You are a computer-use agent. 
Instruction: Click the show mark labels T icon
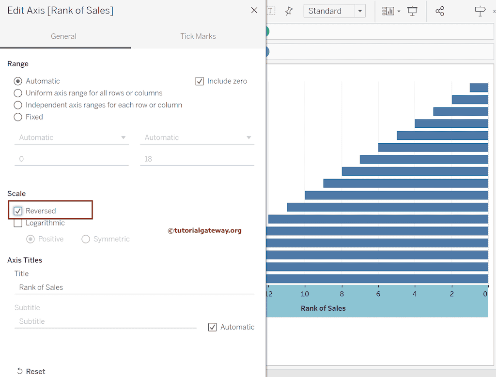(271, 11)
